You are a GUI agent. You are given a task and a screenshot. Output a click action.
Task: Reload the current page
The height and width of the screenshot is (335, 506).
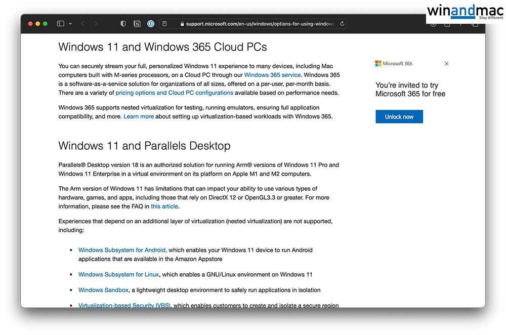point(342,24)
